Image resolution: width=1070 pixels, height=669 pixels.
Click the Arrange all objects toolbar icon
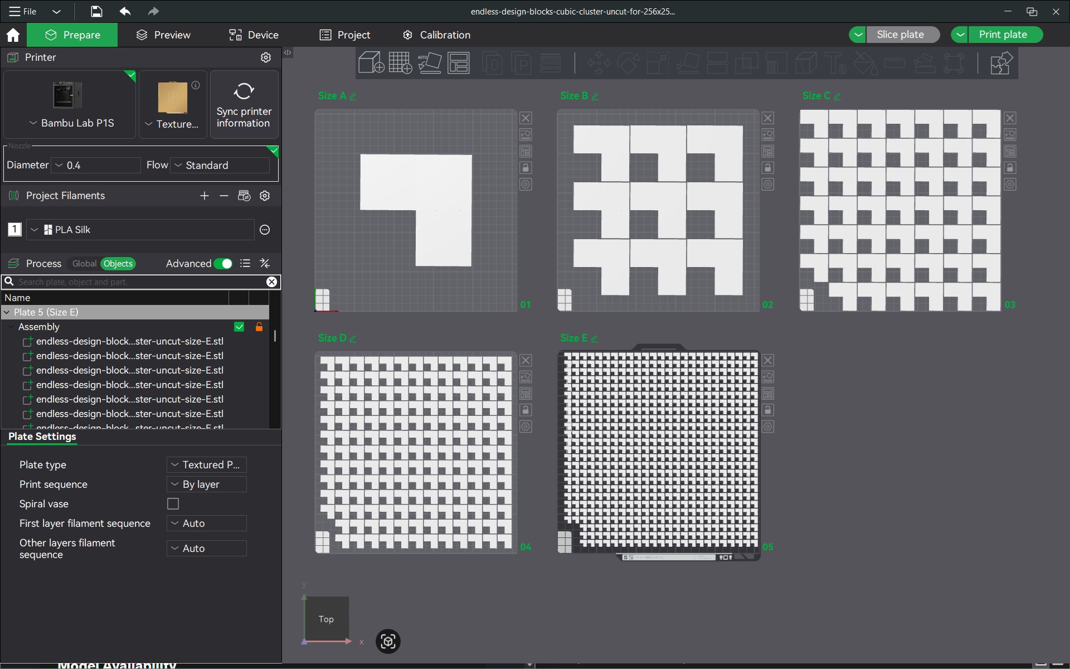459,62
